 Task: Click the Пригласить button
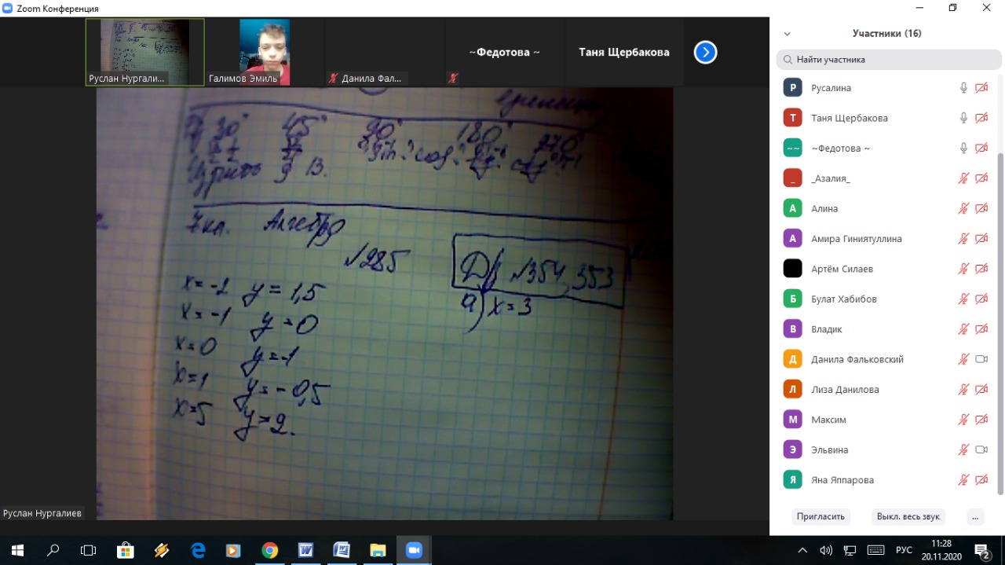pos(820,516)
